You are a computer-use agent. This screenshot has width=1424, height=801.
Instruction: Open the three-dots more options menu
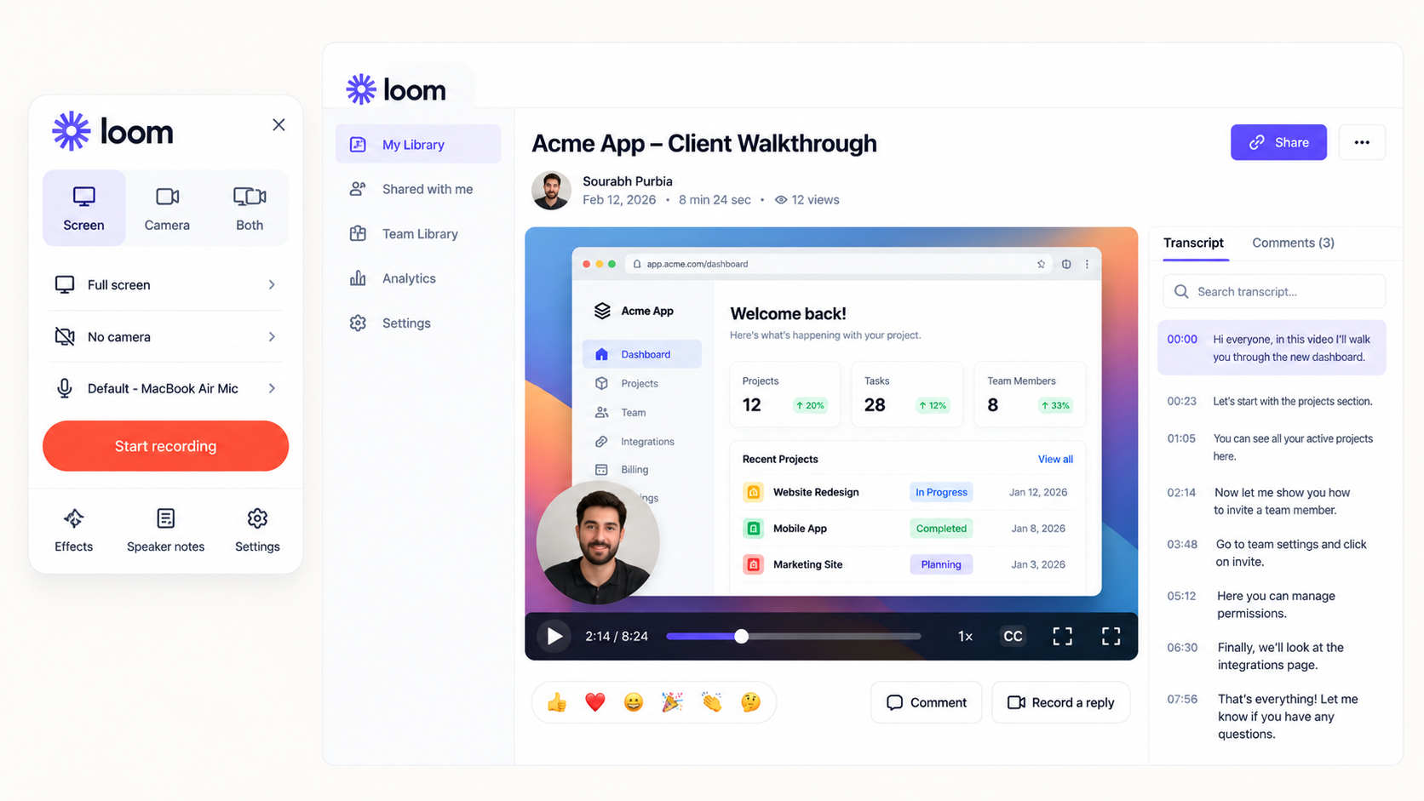point(1362,142)
